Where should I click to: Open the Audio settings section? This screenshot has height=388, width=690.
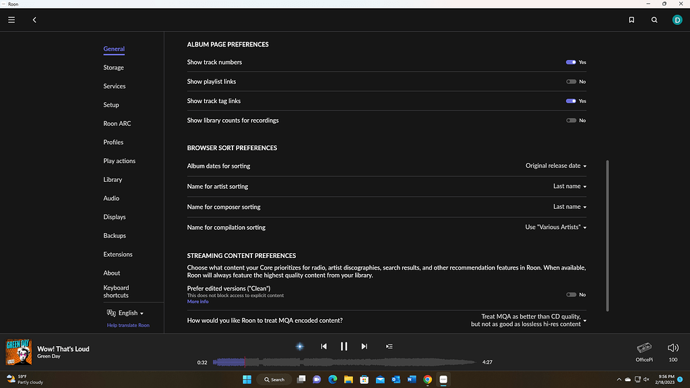111,198
